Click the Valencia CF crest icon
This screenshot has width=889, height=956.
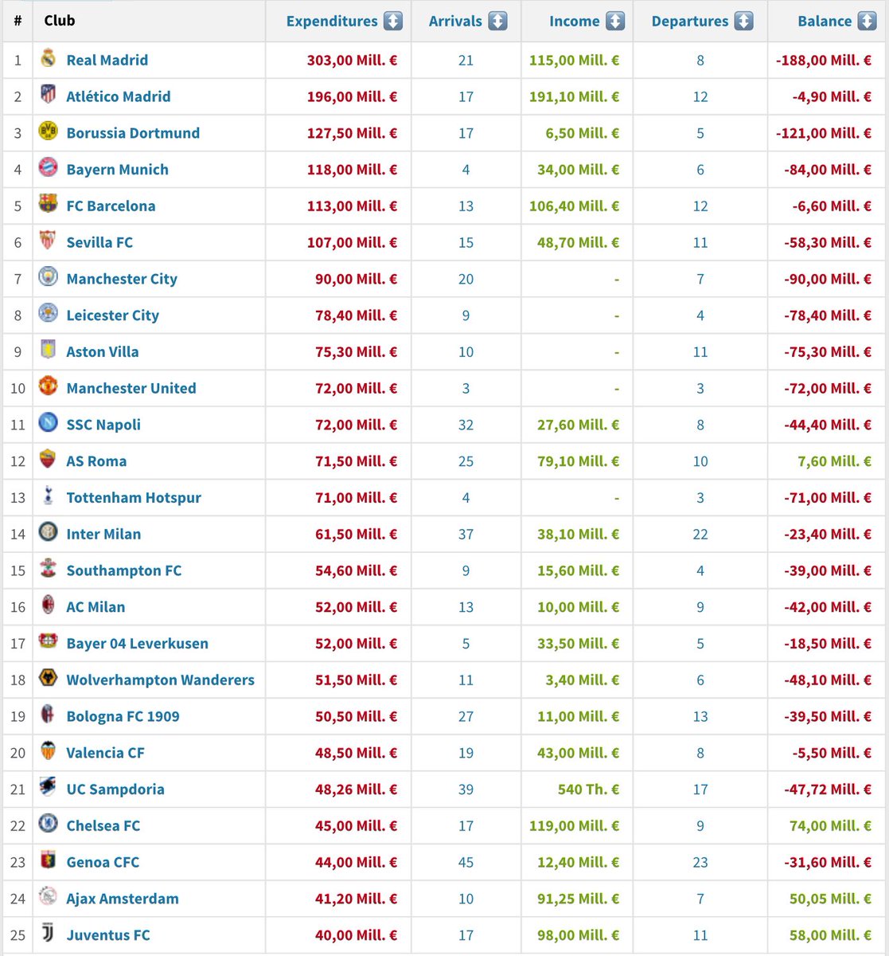click(x=48, y=752)
